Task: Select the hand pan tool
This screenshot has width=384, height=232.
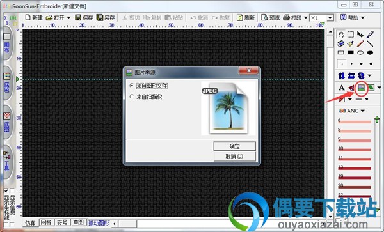Action: tap(341, 35)
